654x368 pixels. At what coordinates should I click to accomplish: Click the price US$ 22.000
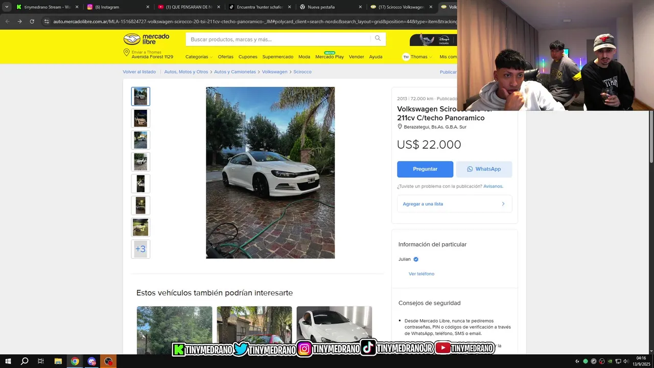(x=429, y=145)
